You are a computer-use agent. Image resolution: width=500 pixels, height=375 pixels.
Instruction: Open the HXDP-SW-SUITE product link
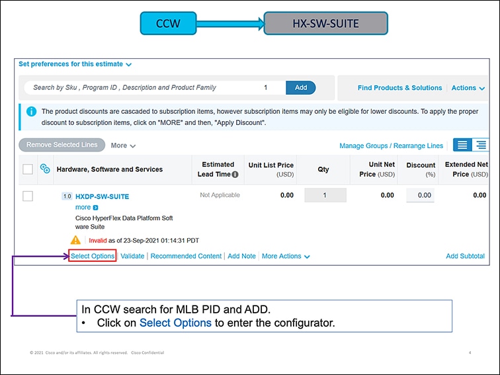coord(102,196)
